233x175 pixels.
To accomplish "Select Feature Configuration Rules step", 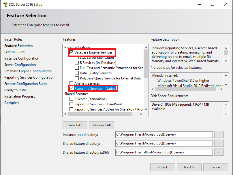I will click(x=25, y=84).
